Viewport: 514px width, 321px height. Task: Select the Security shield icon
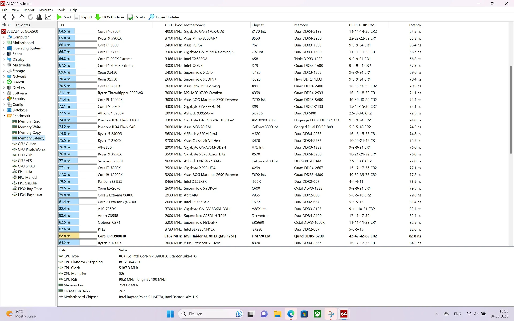(9, 99)
